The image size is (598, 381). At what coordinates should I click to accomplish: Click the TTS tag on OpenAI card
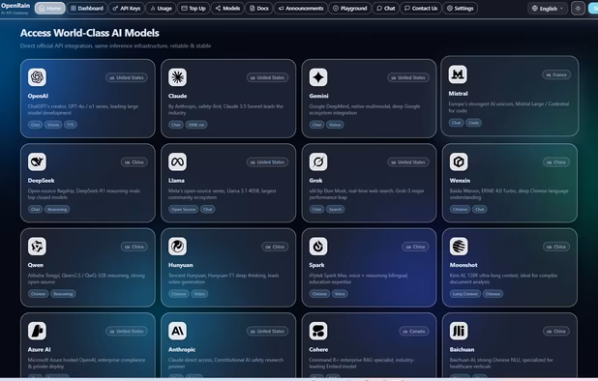pyautogui.click(x=71, y=125)
